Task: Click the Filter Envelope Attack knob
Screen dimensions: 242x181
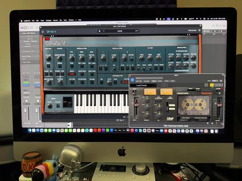Action: [171, 57]
